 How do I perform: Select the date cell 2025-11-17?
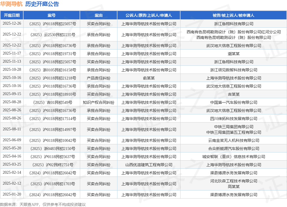point(12,53)
